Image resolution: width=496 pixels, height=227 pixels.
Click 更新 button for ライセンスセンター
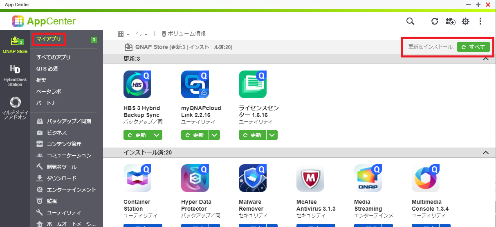(x=253, y=135)
